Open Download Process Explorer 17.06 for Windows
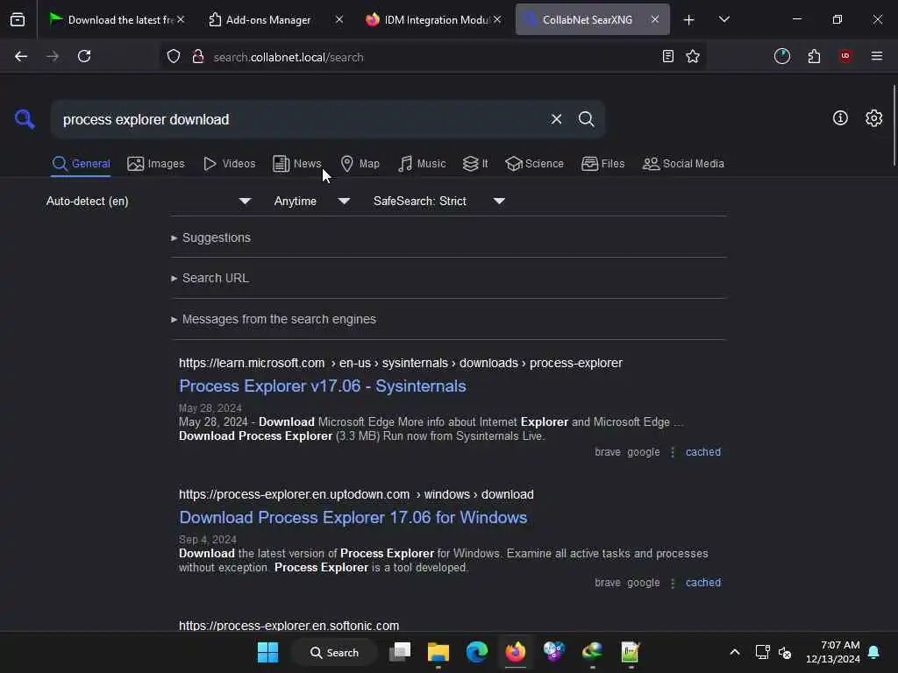Viewport: 898px width, 673px height. [x=353, y=517]
